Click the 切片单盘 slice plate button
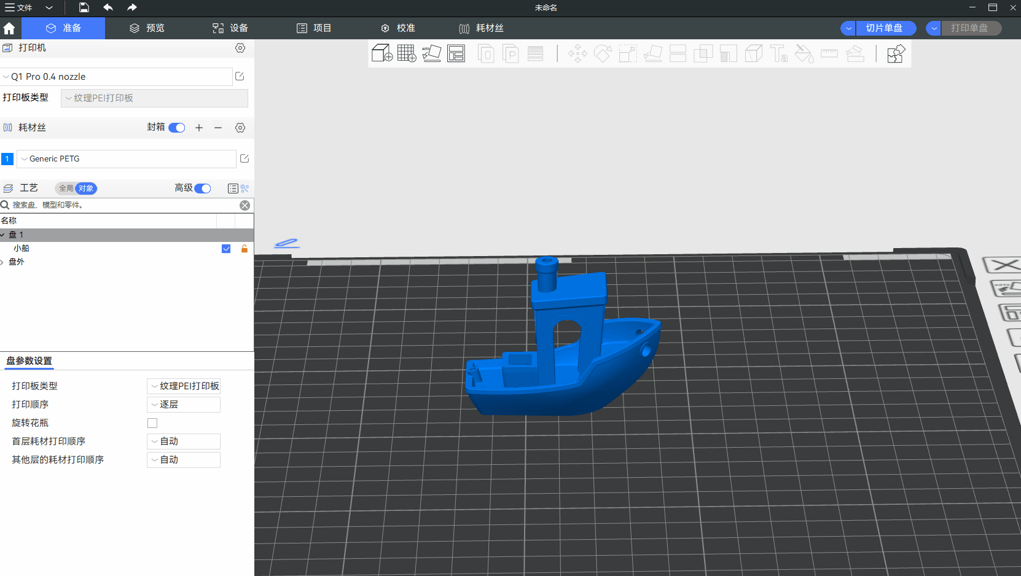Viewport: 1021px width, 576px height. [884, 28]
